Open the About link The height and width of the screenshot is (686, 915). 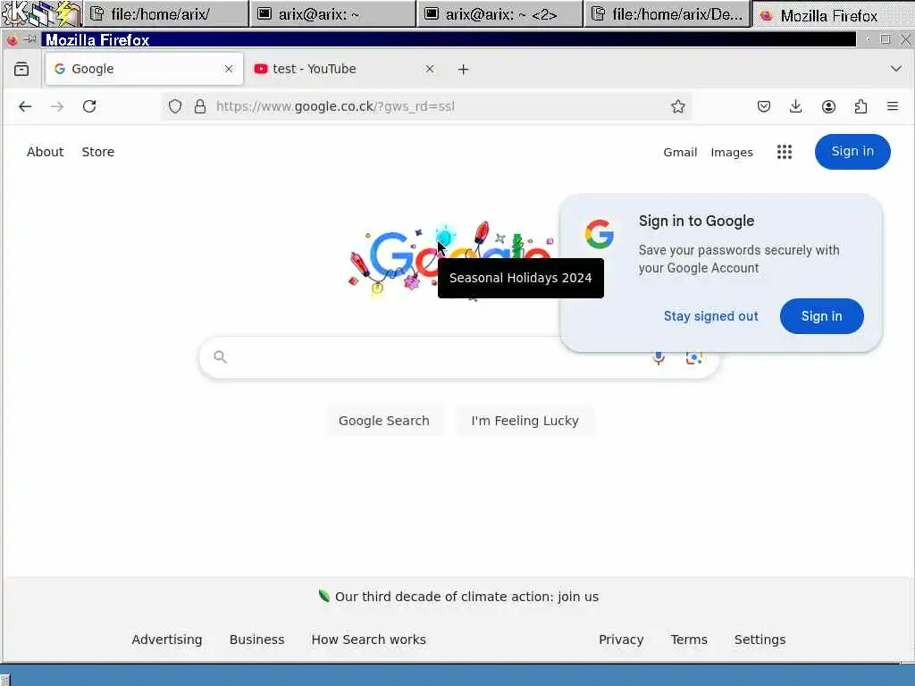pos(45,152)
